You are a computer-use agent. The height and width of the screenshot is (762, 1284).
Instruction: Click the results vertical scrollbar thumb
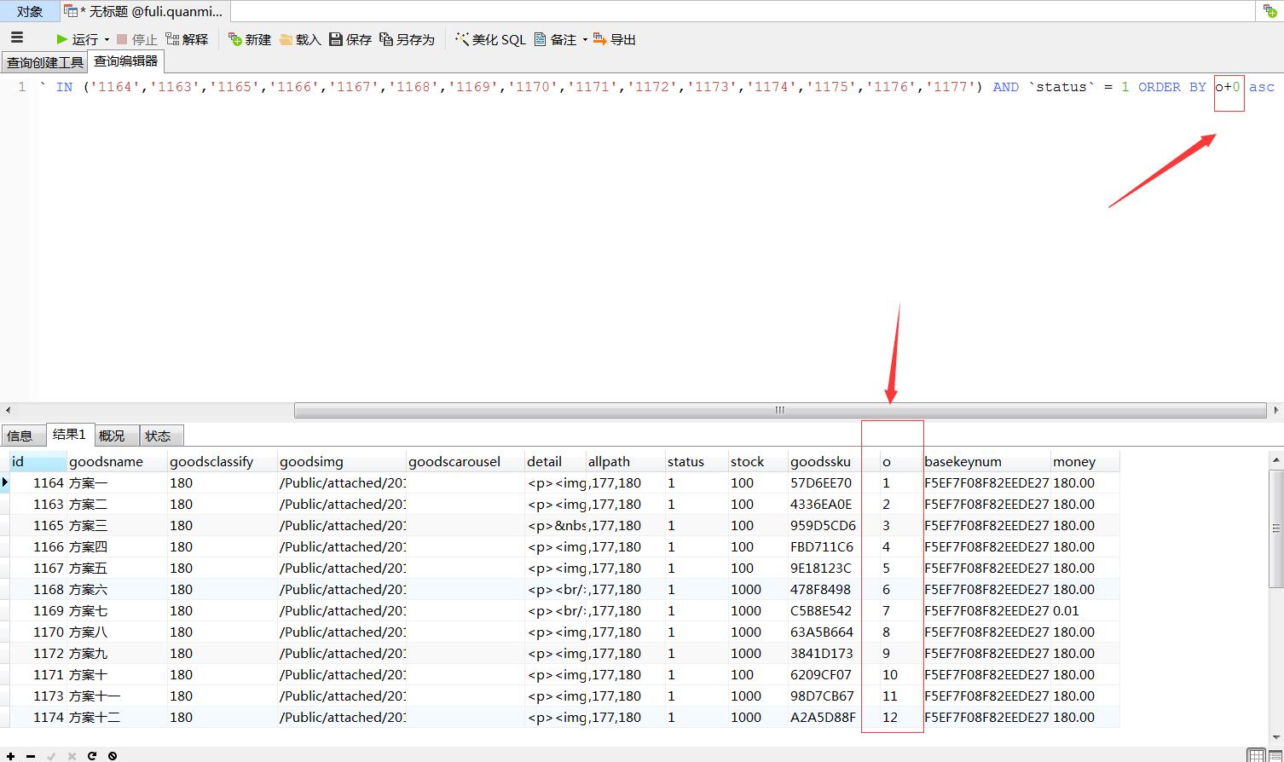pyautogui.click(x=1276, y=528)
